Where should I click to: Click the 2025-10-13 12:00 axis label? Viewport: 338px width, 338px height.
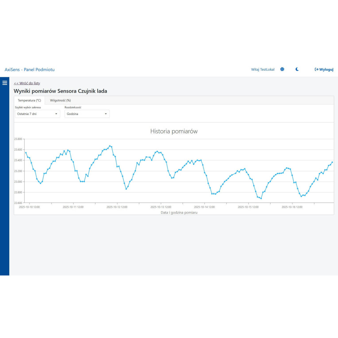point(161,207)
